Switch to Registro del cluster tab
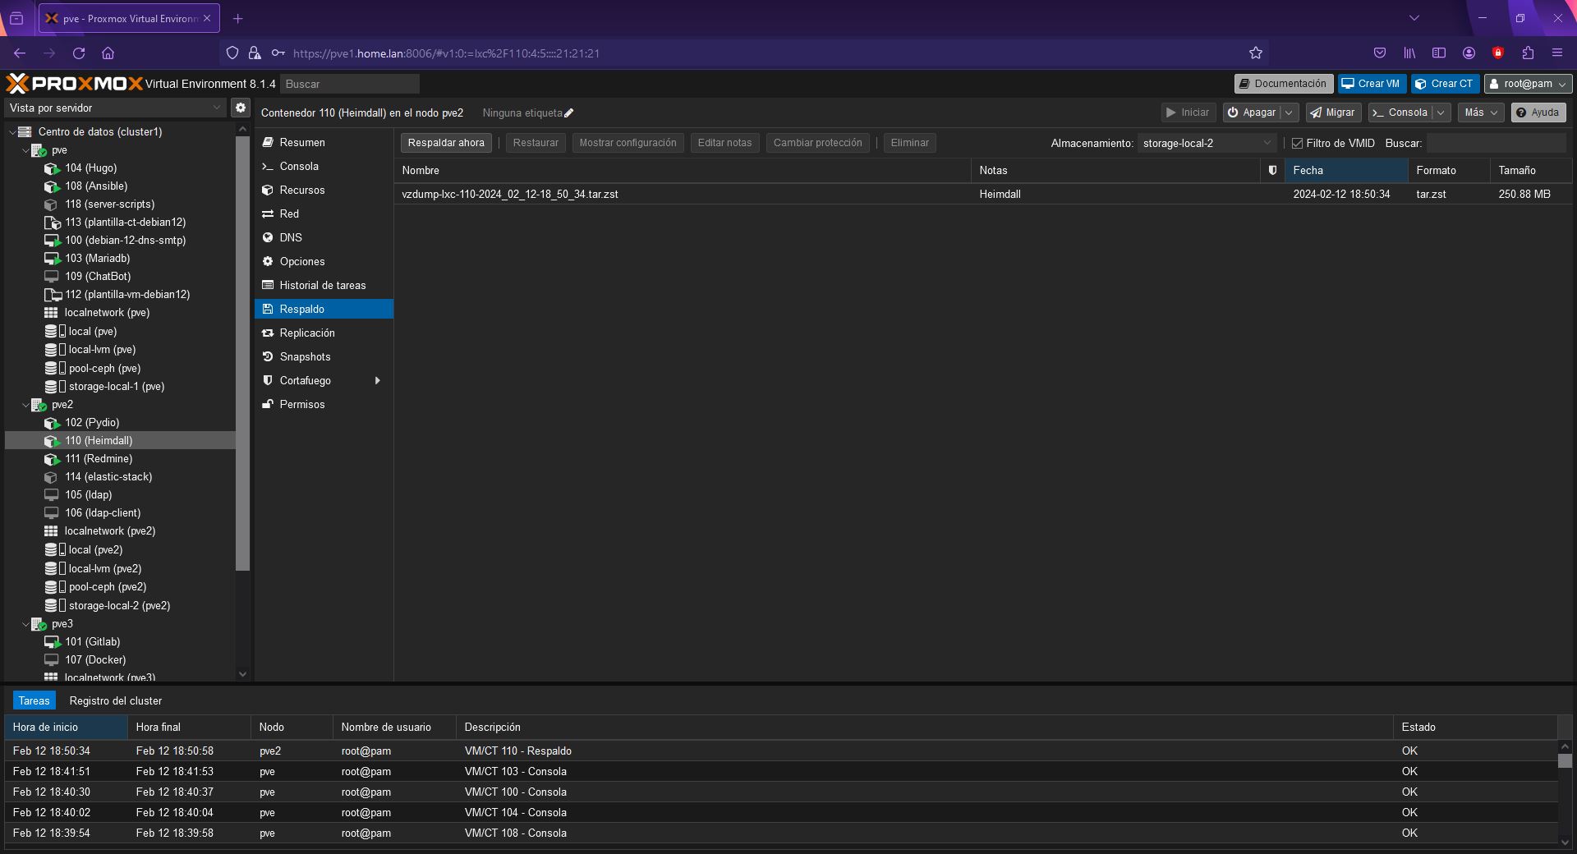Viewport: 1577px width, 854px height. pyautogui.click(x=116, y=700)
